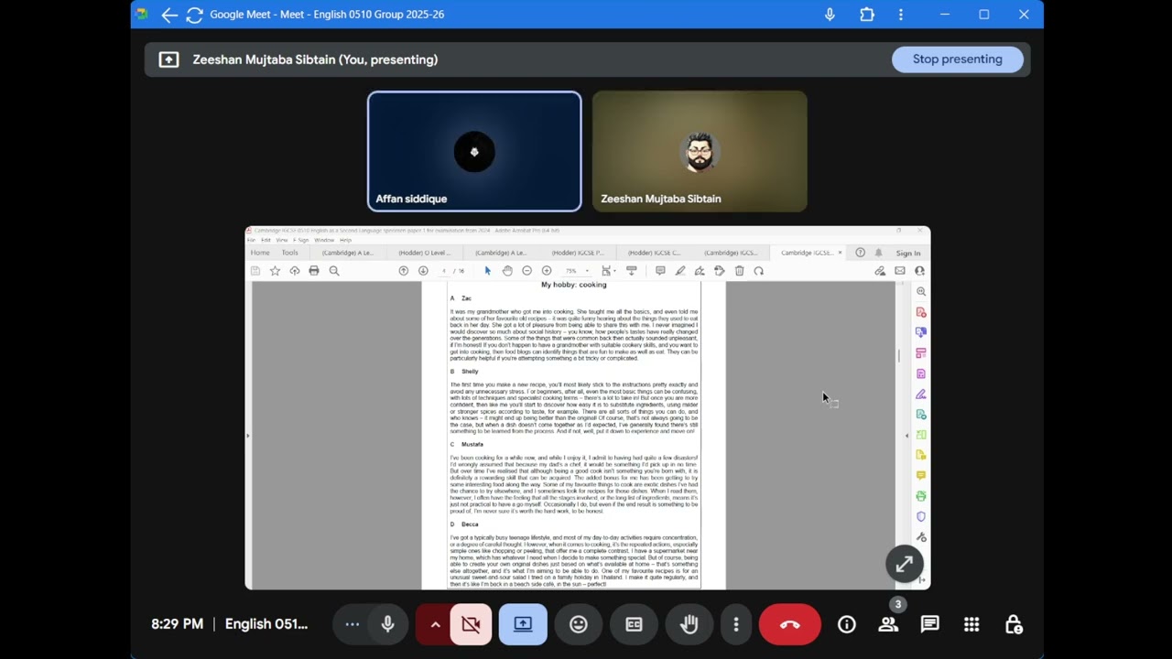Reload the Meet app window
Image resolution: width=1172 pixels, height=659 pixels.
pos(194,15)
